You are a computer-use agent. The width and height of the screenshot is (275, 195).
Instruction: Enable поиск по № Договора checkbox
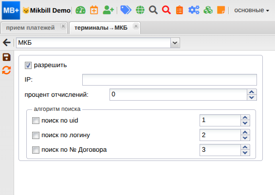point(36,150)
